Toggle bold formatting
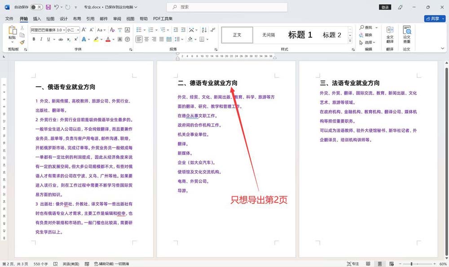This screenshot has width=449, height=267. (x=34, y=39)
